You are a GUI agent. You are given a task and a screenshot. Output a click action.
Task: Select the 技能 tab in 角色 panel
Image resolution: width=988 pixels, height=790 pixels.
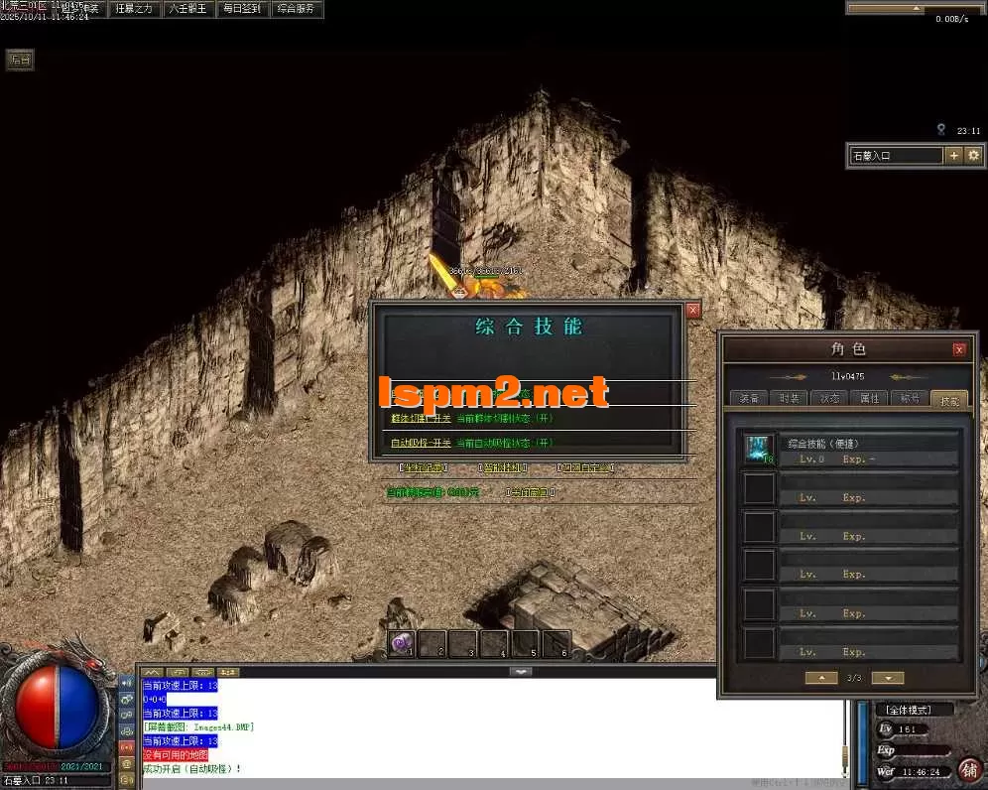[949, 400]
